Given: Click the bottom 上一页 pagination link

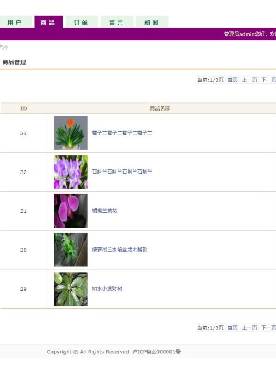Looking at the screenshot, I should click(x=249, y=328).
